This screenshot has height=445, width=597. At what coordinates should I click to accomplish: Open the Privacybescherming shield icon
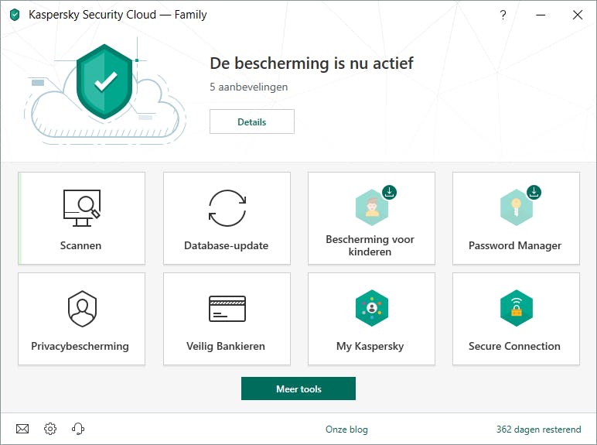81,309
